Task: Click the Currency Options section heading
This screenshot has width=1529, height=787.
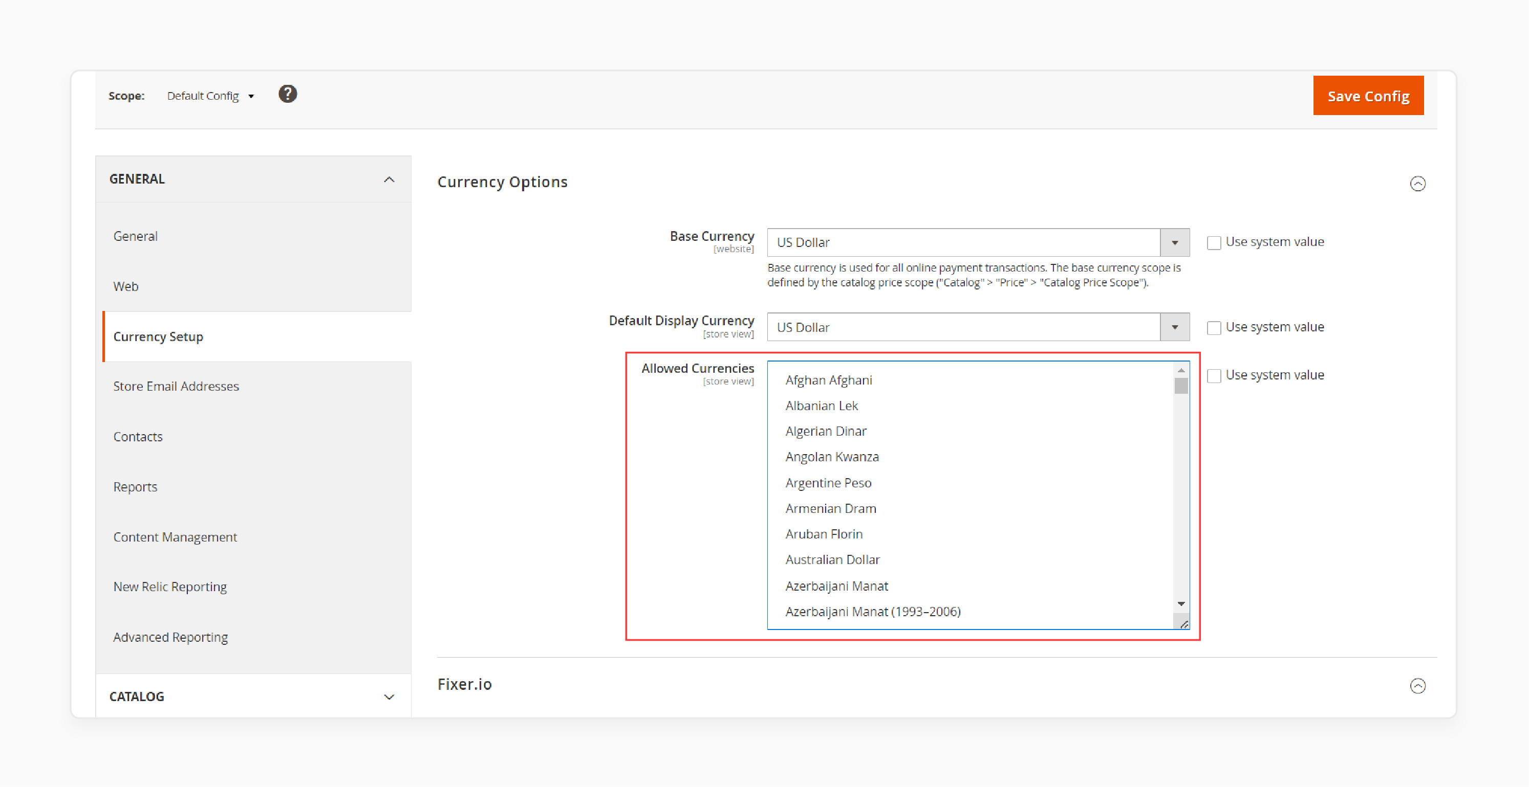Action: (x=502, y=182)
